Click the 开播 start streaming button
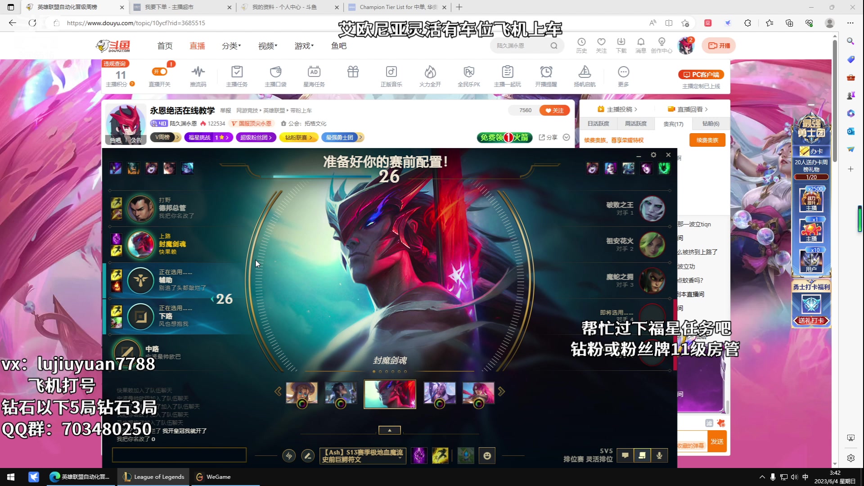 click(x=719, y=46)
